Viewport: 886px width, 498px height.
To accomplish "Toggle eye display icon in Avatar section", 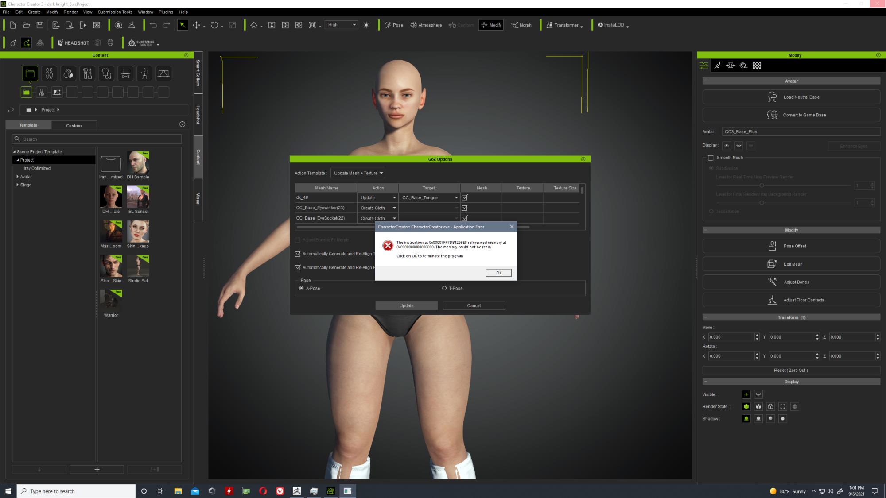I will 727,146.
